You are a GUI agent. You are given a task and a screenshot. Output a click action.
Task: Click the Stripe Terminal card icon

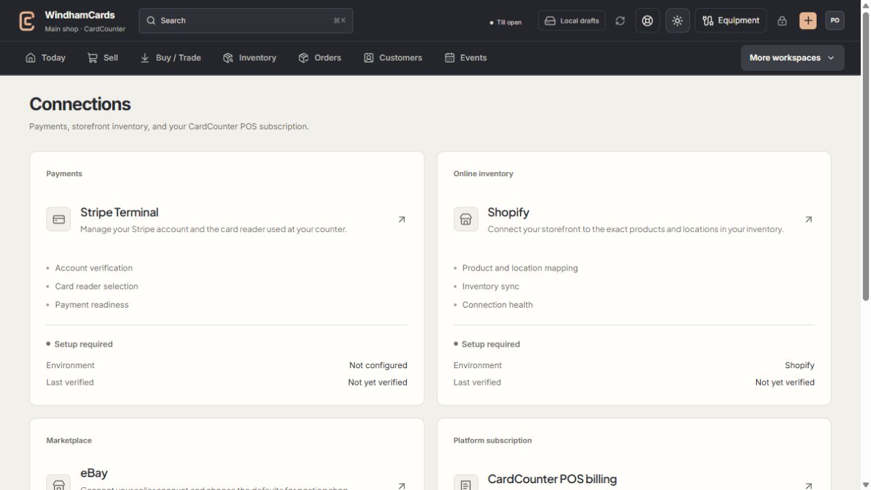(x=59, y=220)
